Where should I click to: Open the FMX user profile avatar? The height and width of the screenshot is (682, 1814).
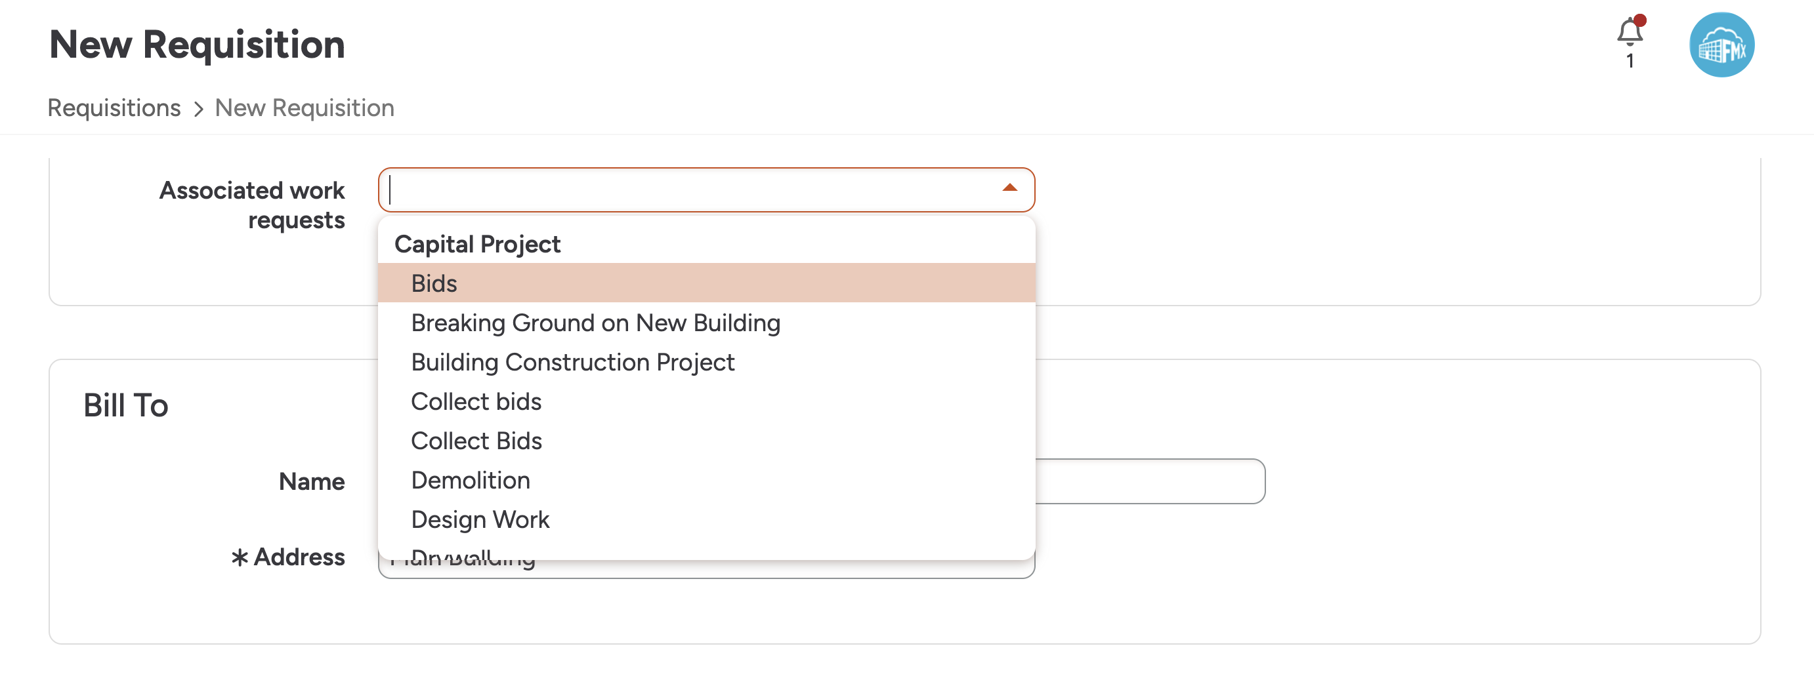pos(1721,45)
